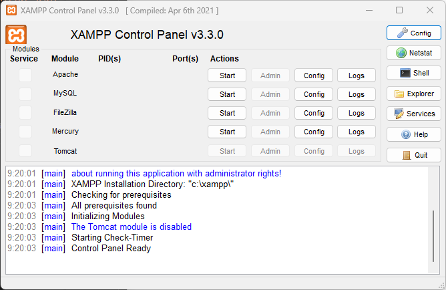The image size is (446, 290).
Task: Click the Help question mark icon
Action: click(x=406, y=134)
